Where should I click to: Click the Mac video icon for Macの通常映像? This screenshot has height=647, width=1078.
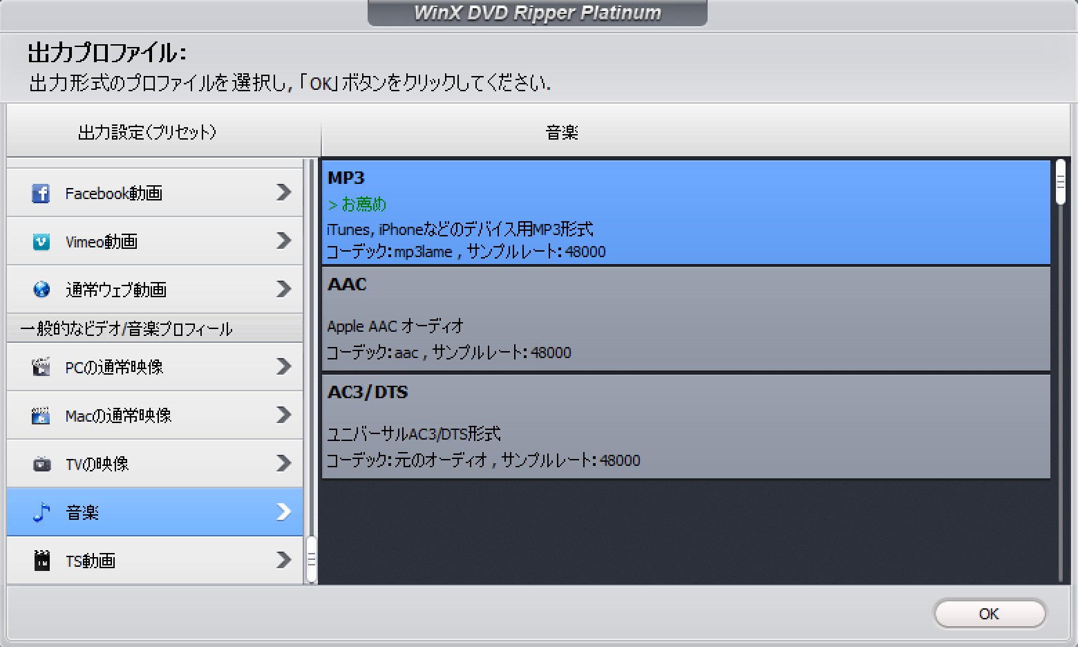point(41,415)
